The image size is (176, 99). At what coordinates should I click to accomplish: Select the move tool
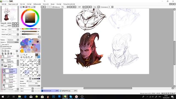click(21, 57)
